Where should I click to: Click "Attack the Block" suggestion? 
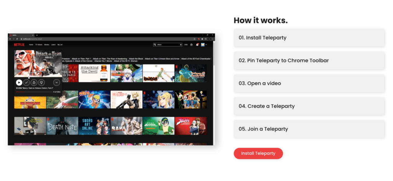tap(136, 59)
